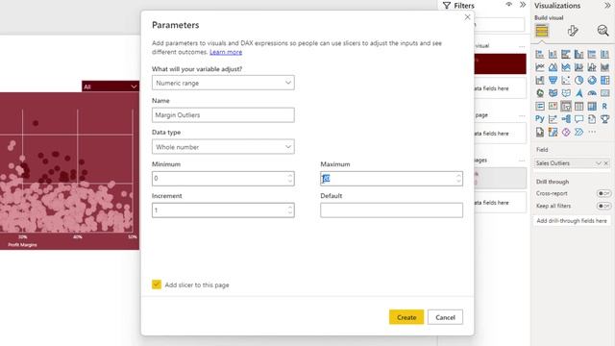Click the up arrow on the Maximum stepper

coord(458,175)
